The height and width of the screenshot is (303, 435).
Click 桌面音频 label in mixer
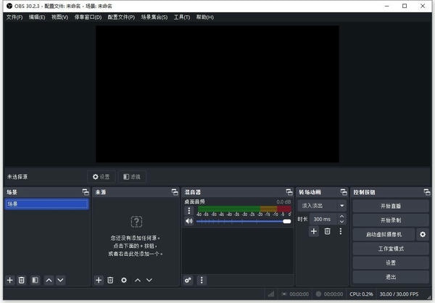point(194,202)
